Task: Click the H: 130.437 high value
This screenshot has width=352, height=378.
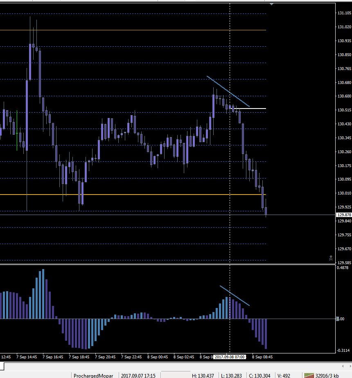Action: (203, 376)
